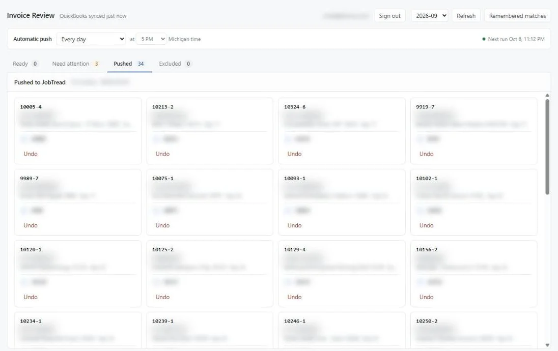Open Remembered matches
This screenshot has height=351, width=558.
pyautogui.click(x=517, y=16)
